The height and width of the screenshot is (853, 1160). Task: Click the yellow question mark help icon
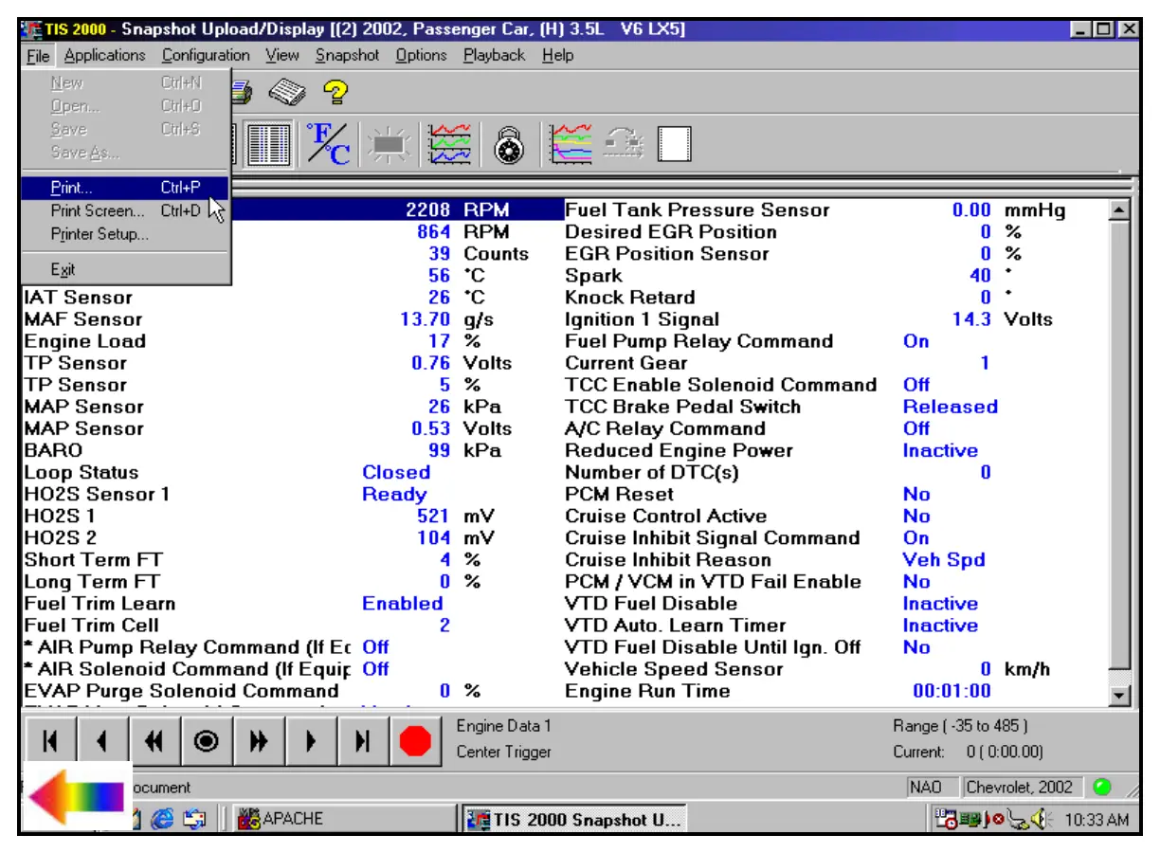pos(334,92)
